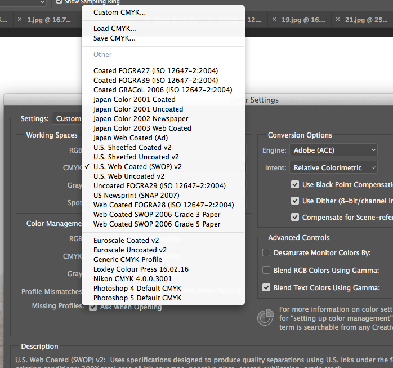Disable Blend Text Colors Using Gamma
Viewport: 393px width, 368px height.
pyautogui.click(x=266, y=288)
